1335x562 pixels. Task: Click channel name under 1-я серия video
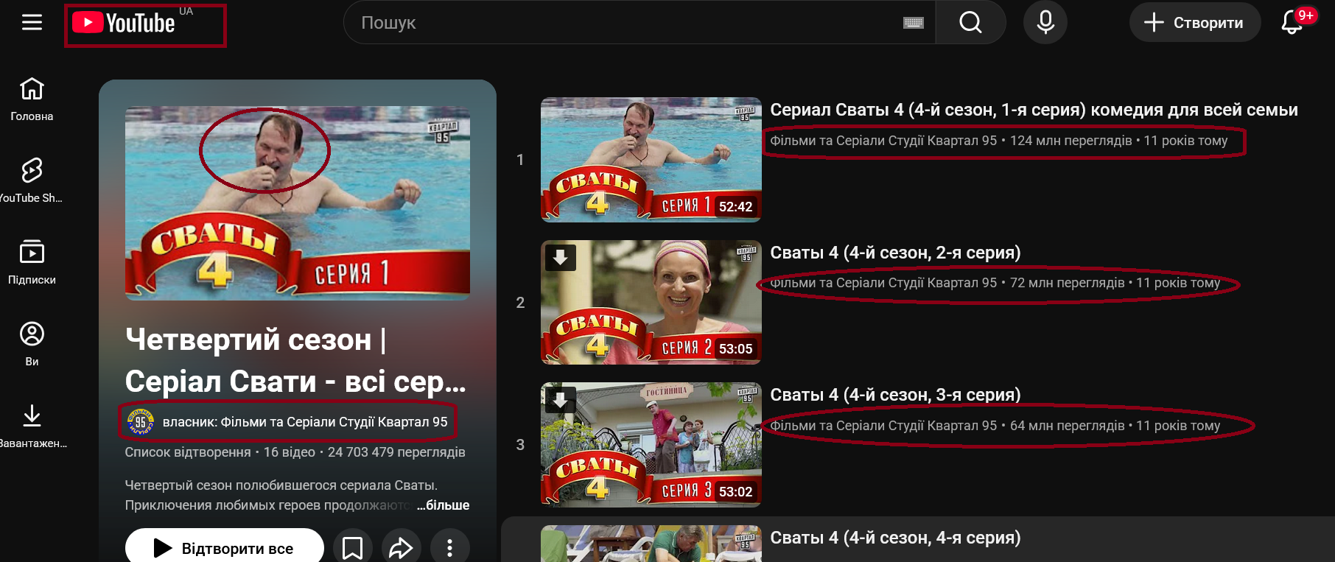coord(883,141)
